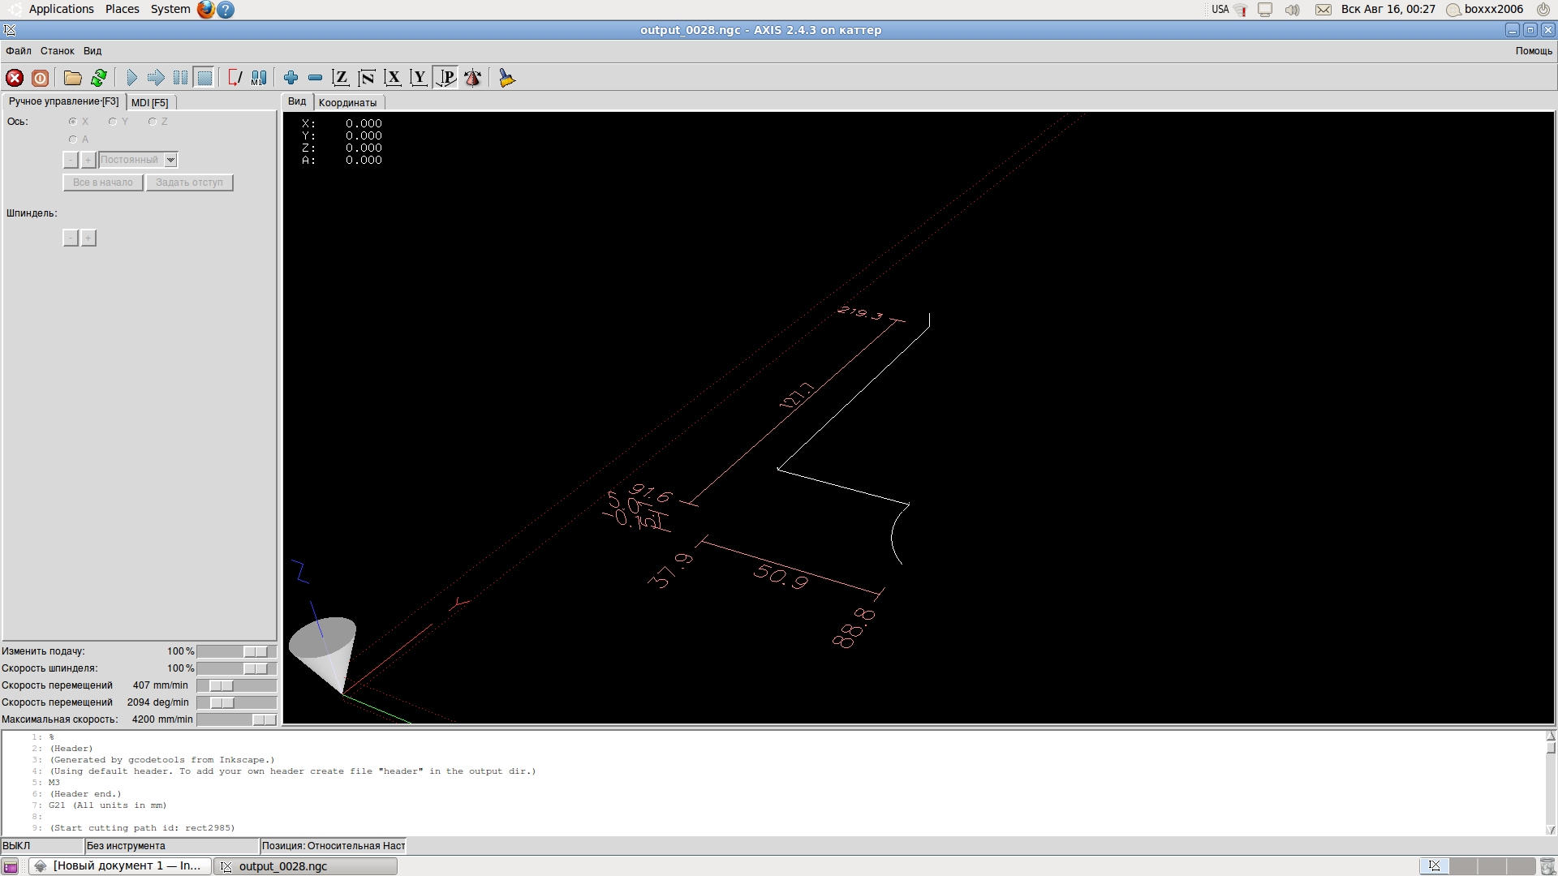This screenshot has height=876, width=1558.
Task: Toggle machine power button
Action: [40, 78]
